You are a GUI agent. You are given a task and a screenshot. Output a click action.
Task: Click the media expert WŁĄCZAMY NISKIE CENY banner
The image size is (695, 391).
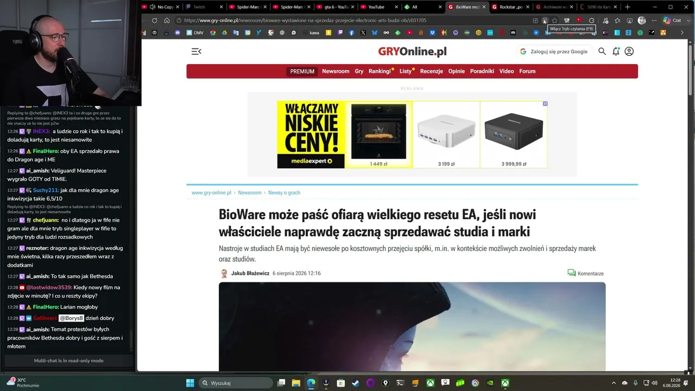[311, 135]
